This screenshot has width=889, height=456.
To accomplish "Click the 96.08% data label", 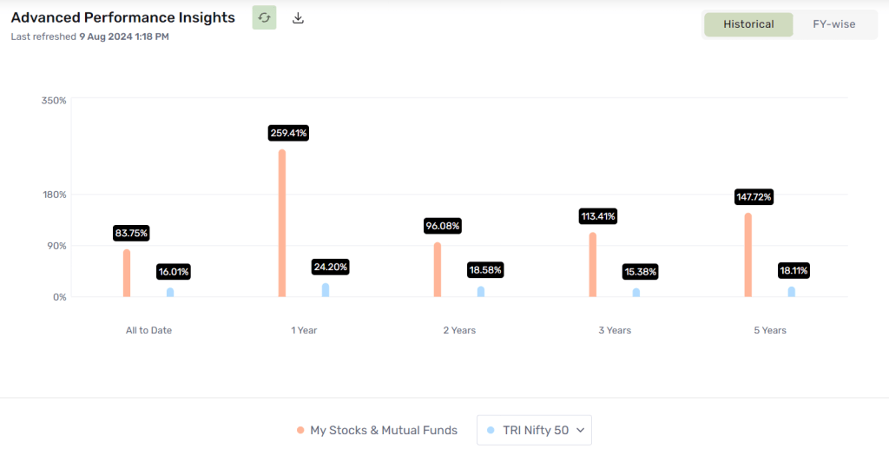I will click(x=443, y=226).
